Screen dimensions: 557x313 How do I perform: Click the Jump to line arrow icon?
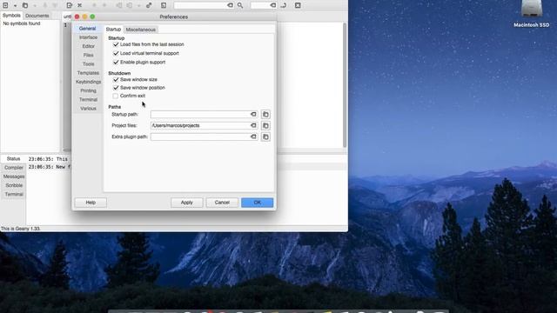284,5
